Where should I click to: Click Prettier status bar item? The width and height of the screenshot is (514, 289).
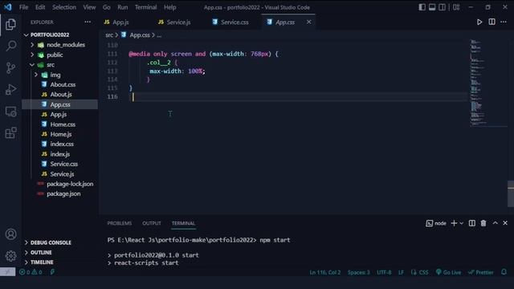(x=481, y=272)
